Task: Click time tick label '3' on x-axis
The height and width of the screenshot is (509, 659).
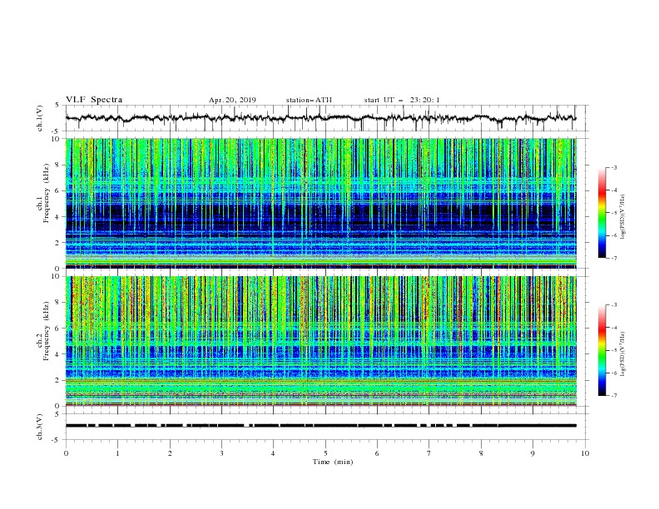Action: tap(221, 453)
